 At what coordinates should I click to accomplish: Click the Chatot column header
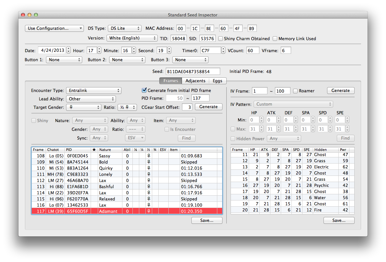55,150
